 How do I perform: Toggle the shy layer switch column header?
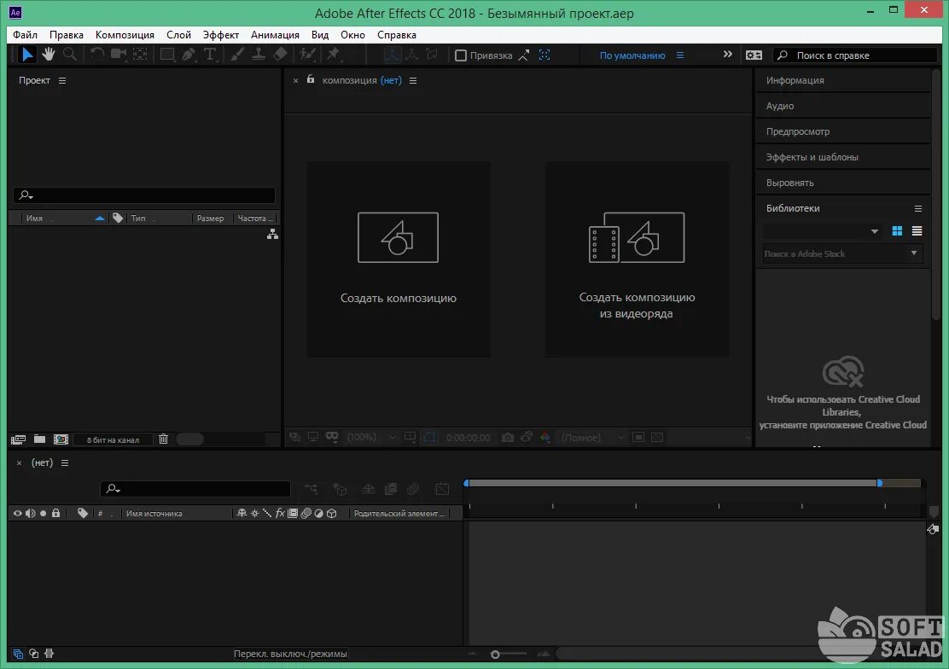[242, 514]
